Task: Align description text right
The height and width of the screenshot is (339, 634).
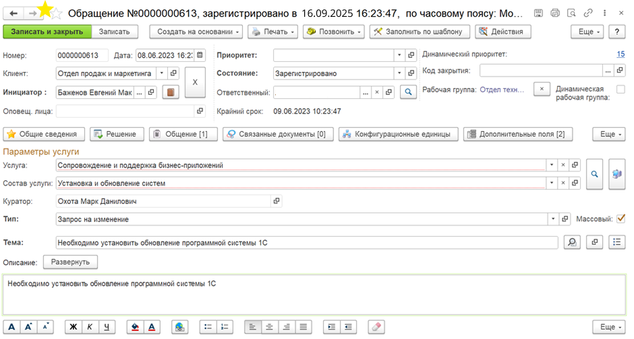Action: pos(286,327)
